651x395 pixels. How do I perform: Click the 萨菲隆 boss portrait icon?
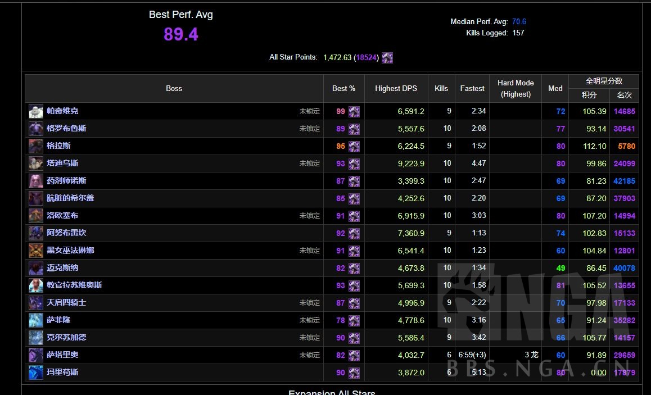tap(36, 320)
